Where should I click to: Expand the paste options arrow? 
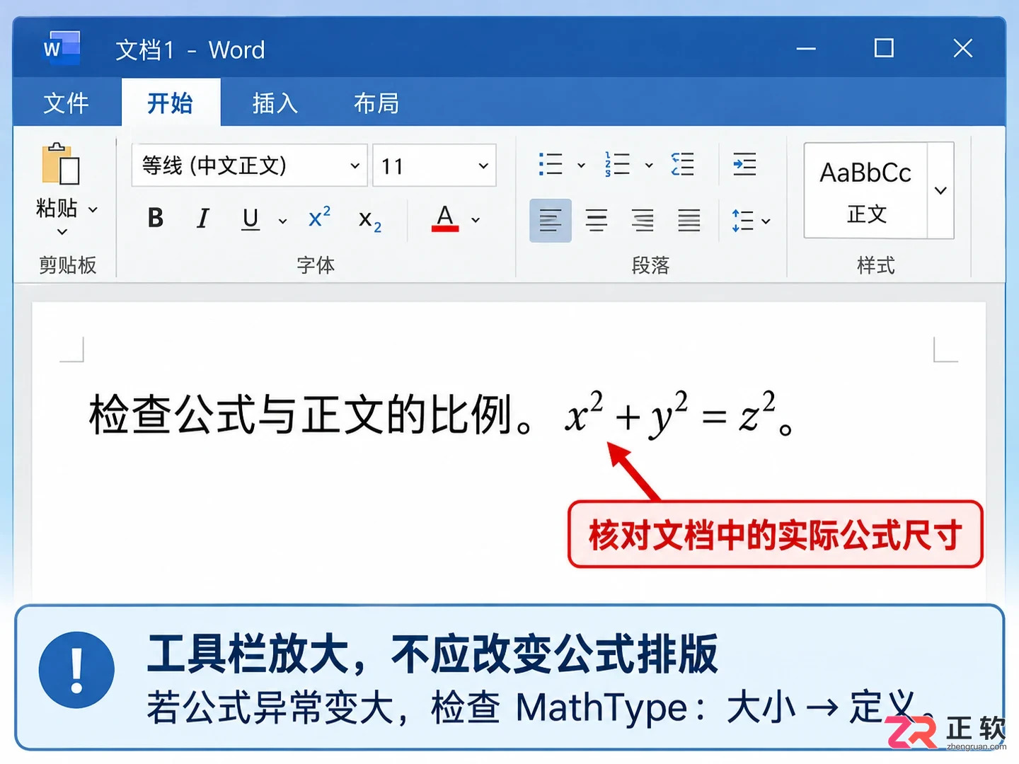coord(62,232)
